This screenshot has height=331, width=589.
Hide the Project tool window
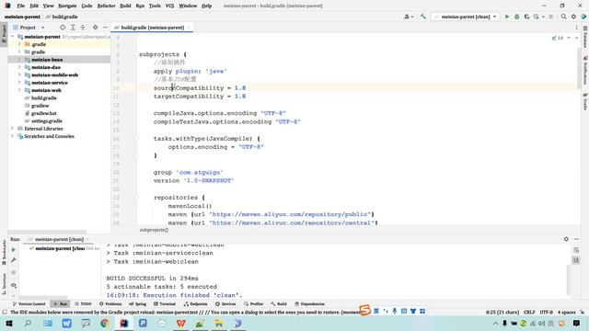click(105, 28)
